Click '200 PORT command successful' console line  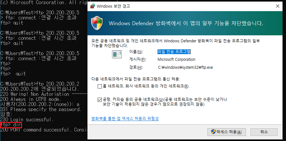coord(44,130)
